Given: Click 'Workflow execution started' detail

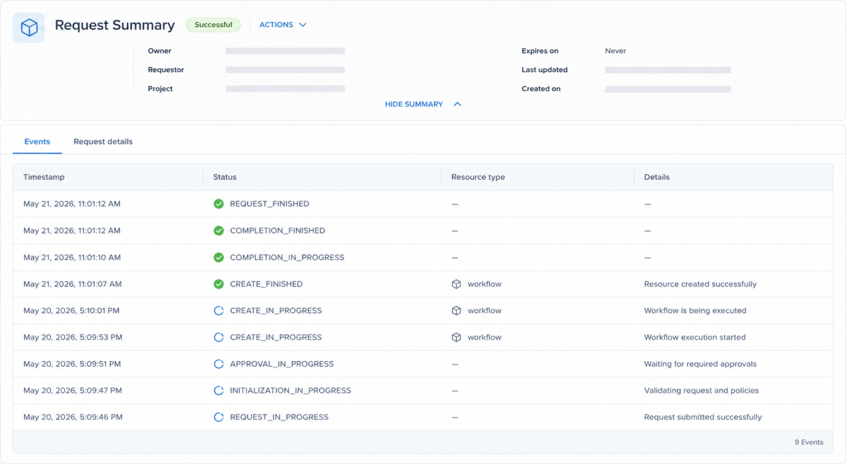Looking at the screenshot, I should tap(694, 337).
